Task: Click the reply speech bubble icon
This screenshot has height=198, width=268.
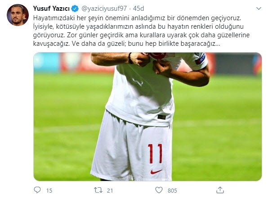Action: (37, 190)
